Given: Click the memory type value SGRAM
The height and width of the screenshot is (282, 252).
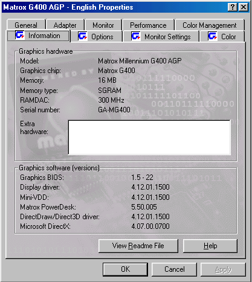Looking at the screenshot, I should point(109,90).
